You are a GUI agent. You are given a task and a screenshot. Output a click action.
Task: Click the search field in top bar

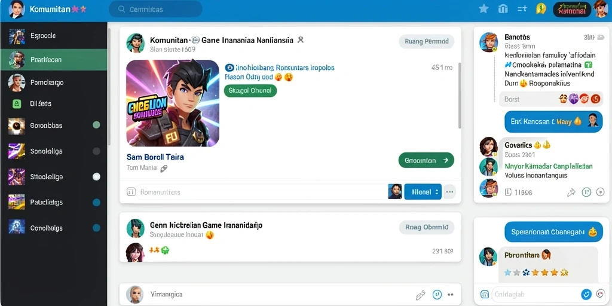click(156, 9)
